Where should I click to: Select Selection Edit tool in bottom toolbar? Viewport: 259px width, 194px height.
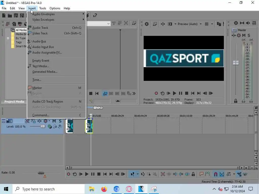149,174
